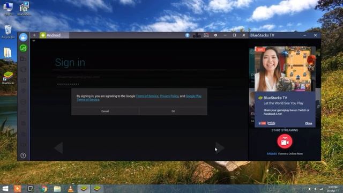Open Google Terms of Service link
Image resolution: width=343 pixels, height=193 pixels.
click(x=147, y=96)
